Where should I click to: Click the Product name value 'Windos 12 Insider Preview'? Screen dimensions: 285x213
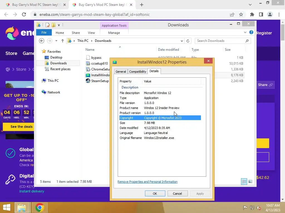[162, 108]
